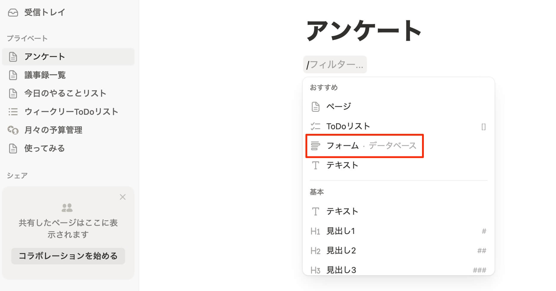
Task: Click the checklist icon for ToDoリスト
Action: (x=315, y=127)
